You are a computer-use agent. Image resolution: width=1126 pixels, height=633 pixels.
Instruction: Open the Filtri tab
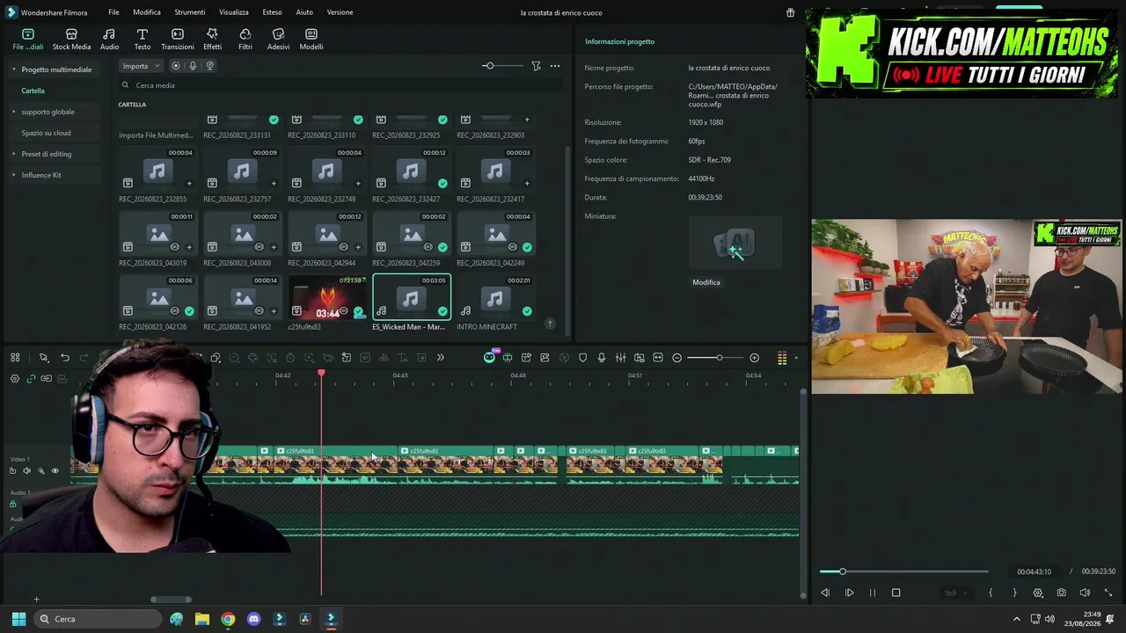pyautogui.click(x=245, y=39)
